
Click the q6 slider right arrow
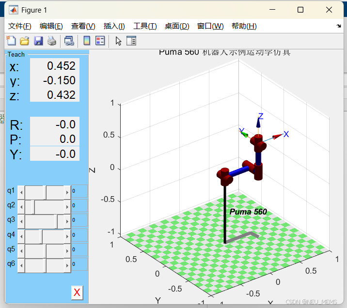pyautogui.click(x=67, y=265)
